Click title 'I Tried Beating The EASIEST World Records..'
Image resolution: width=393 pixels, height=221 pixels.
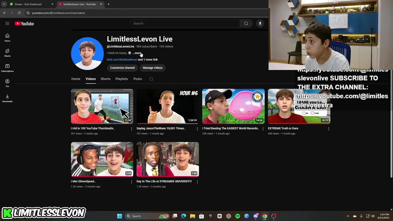231,128
